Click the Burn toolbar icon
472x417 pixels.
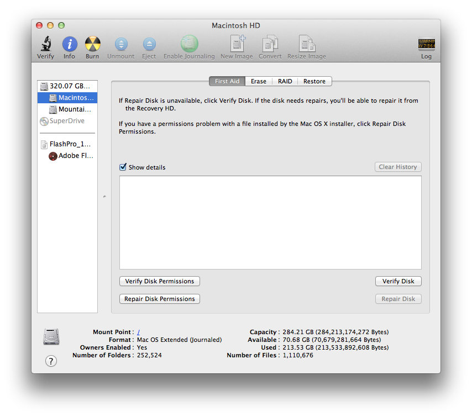[x=92, y=44]
